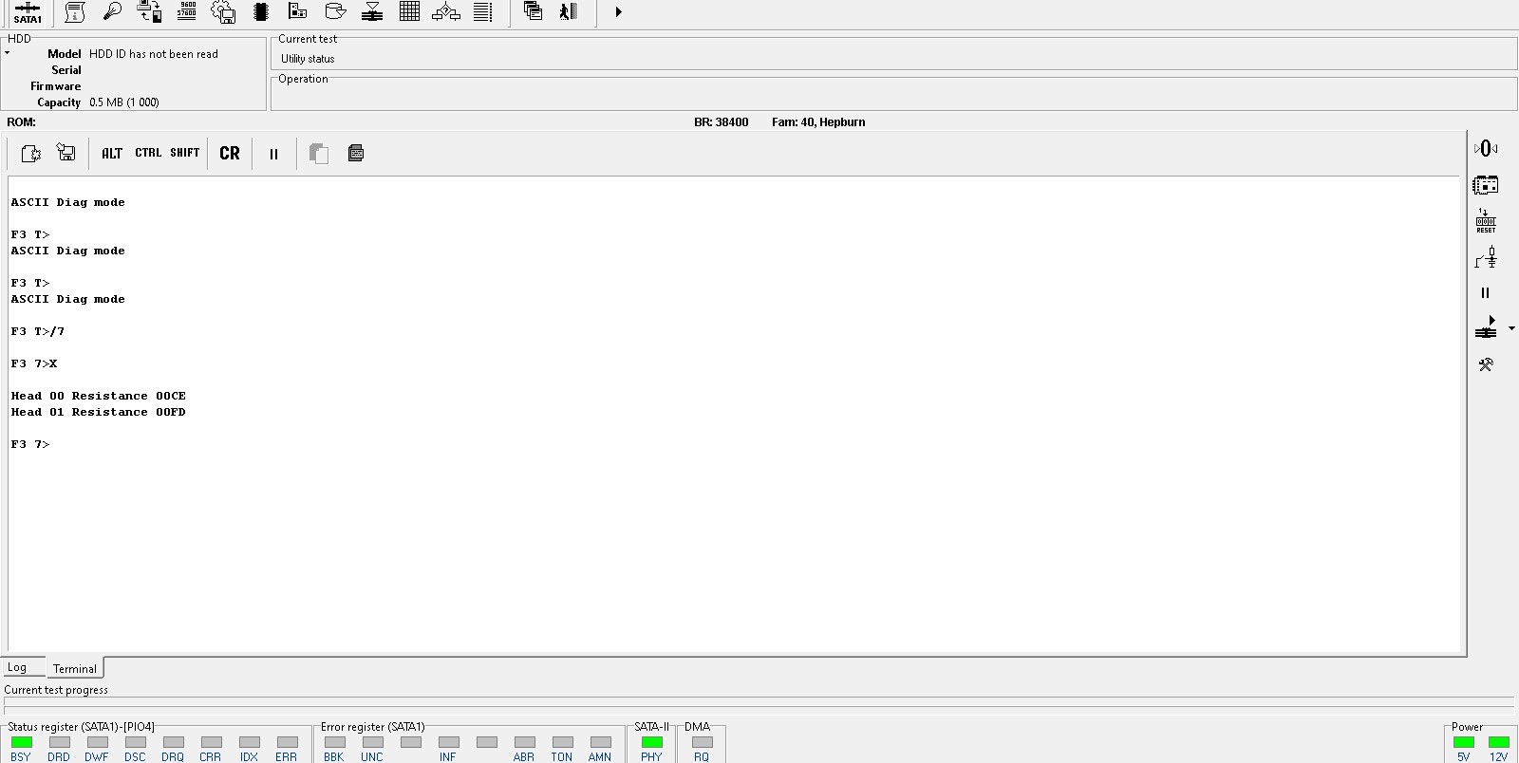Screen dimensions: 1519x763
Task: Select the Terminal tab
Action: (x=75, y=668)
